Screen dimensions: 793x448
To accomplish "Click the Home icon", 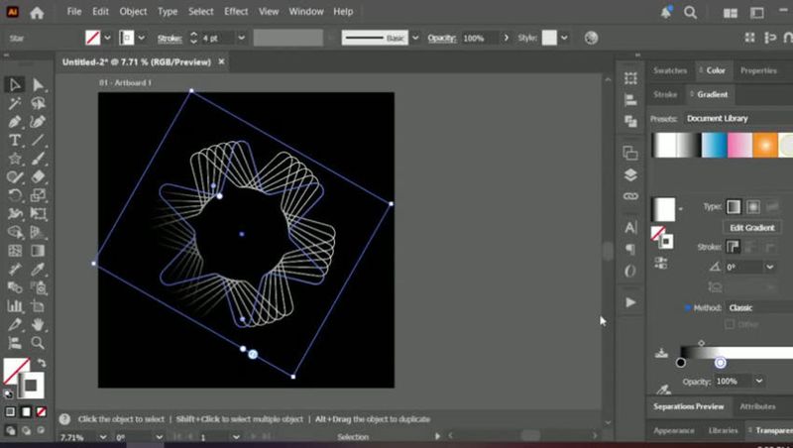I will tap(37, 13).
